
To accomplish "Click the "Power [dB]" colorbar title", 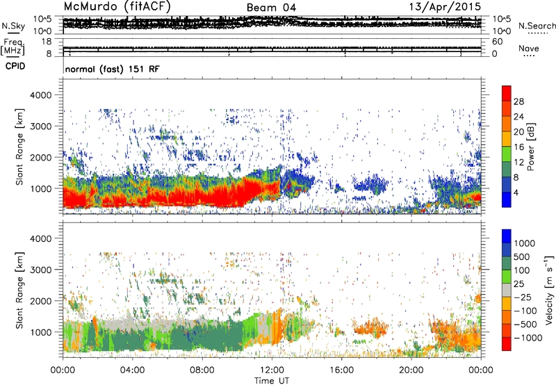I will tap(531, 147).
